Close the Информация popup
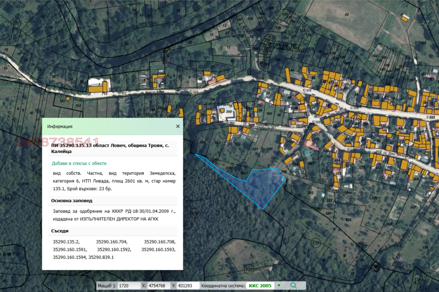Image resolution: width=439 pixels, height=292 pixels. coord(178,126)
